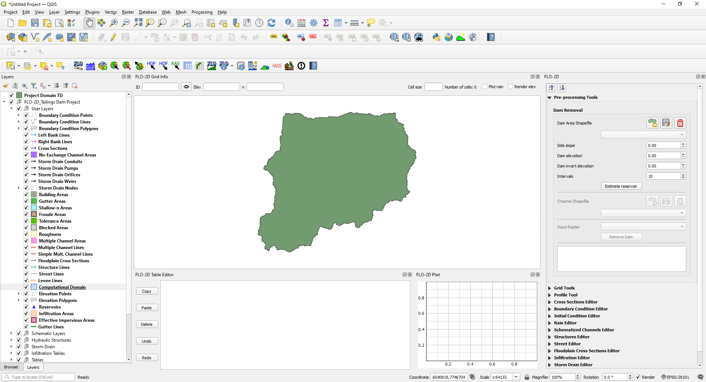706x382 pixels.
Task: Expand the Schematic Layers group
Action: pyautogui.click(x=11, y=334)
